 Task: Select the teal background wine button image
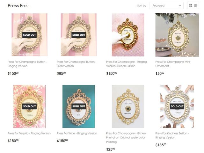click(79, 106)
